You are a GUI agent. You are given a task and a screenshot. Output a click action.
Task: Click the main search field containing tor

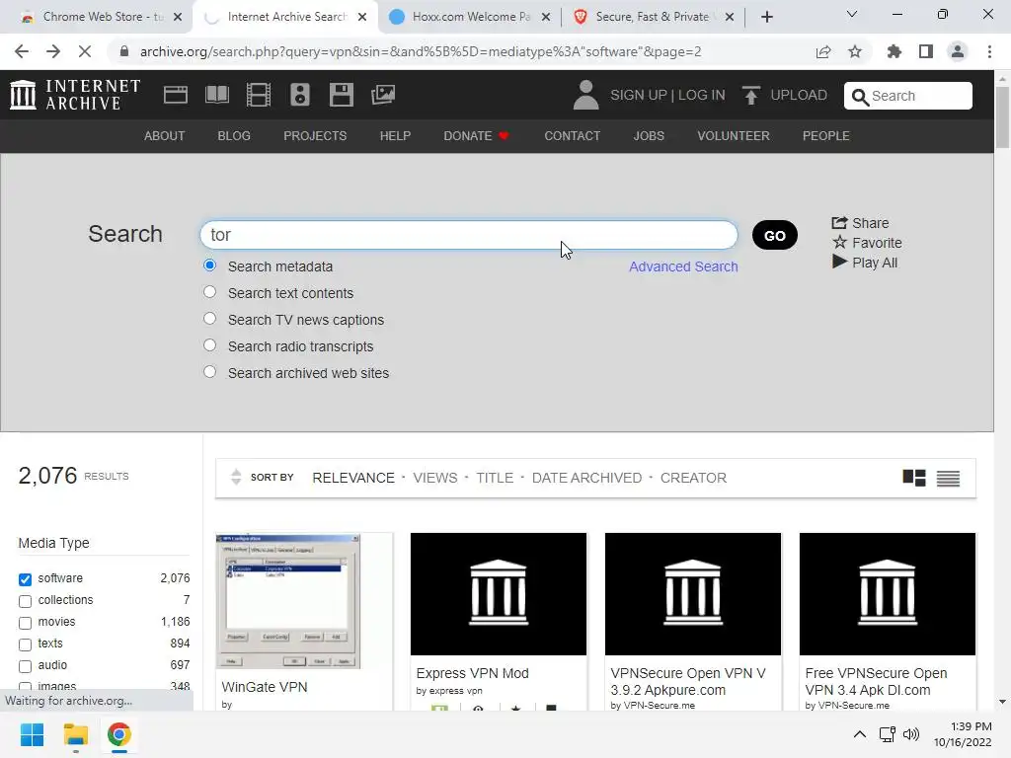tap(469, 235)
